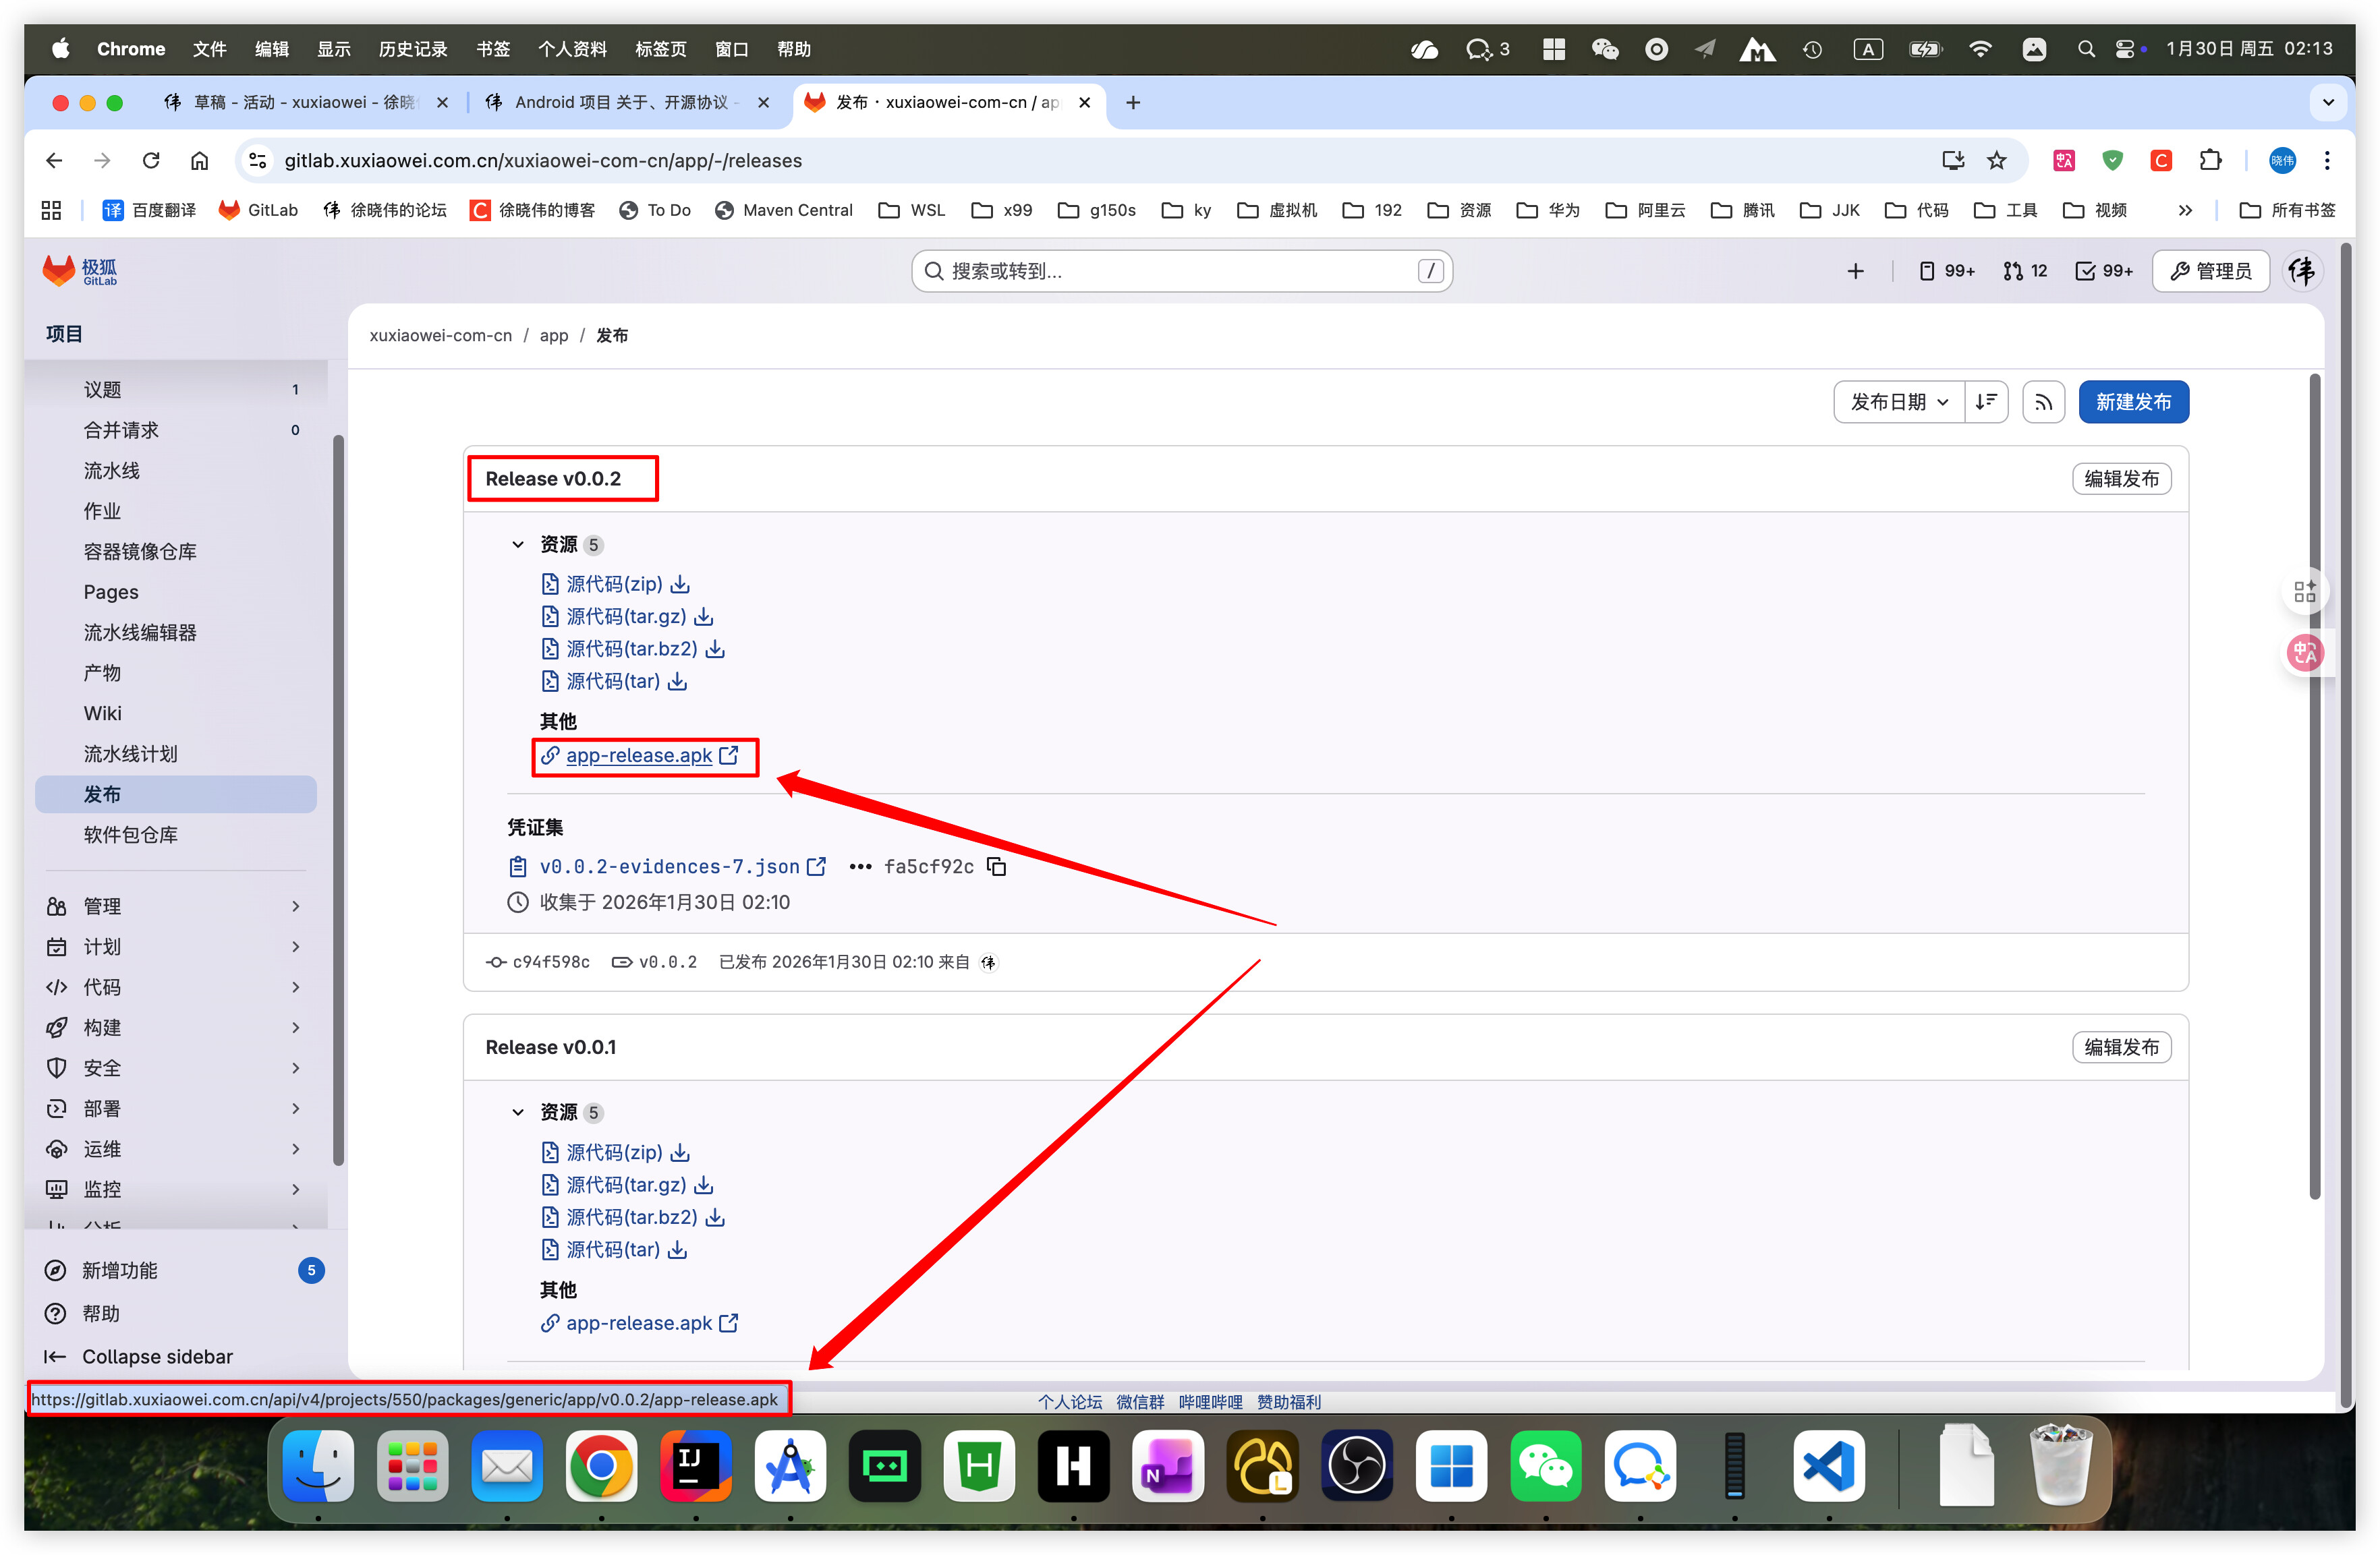The height and width of the screenshot is (1555, 2380).
Task: Collapse the 资源 section of Release v0.0.1
Action: 518,1112
